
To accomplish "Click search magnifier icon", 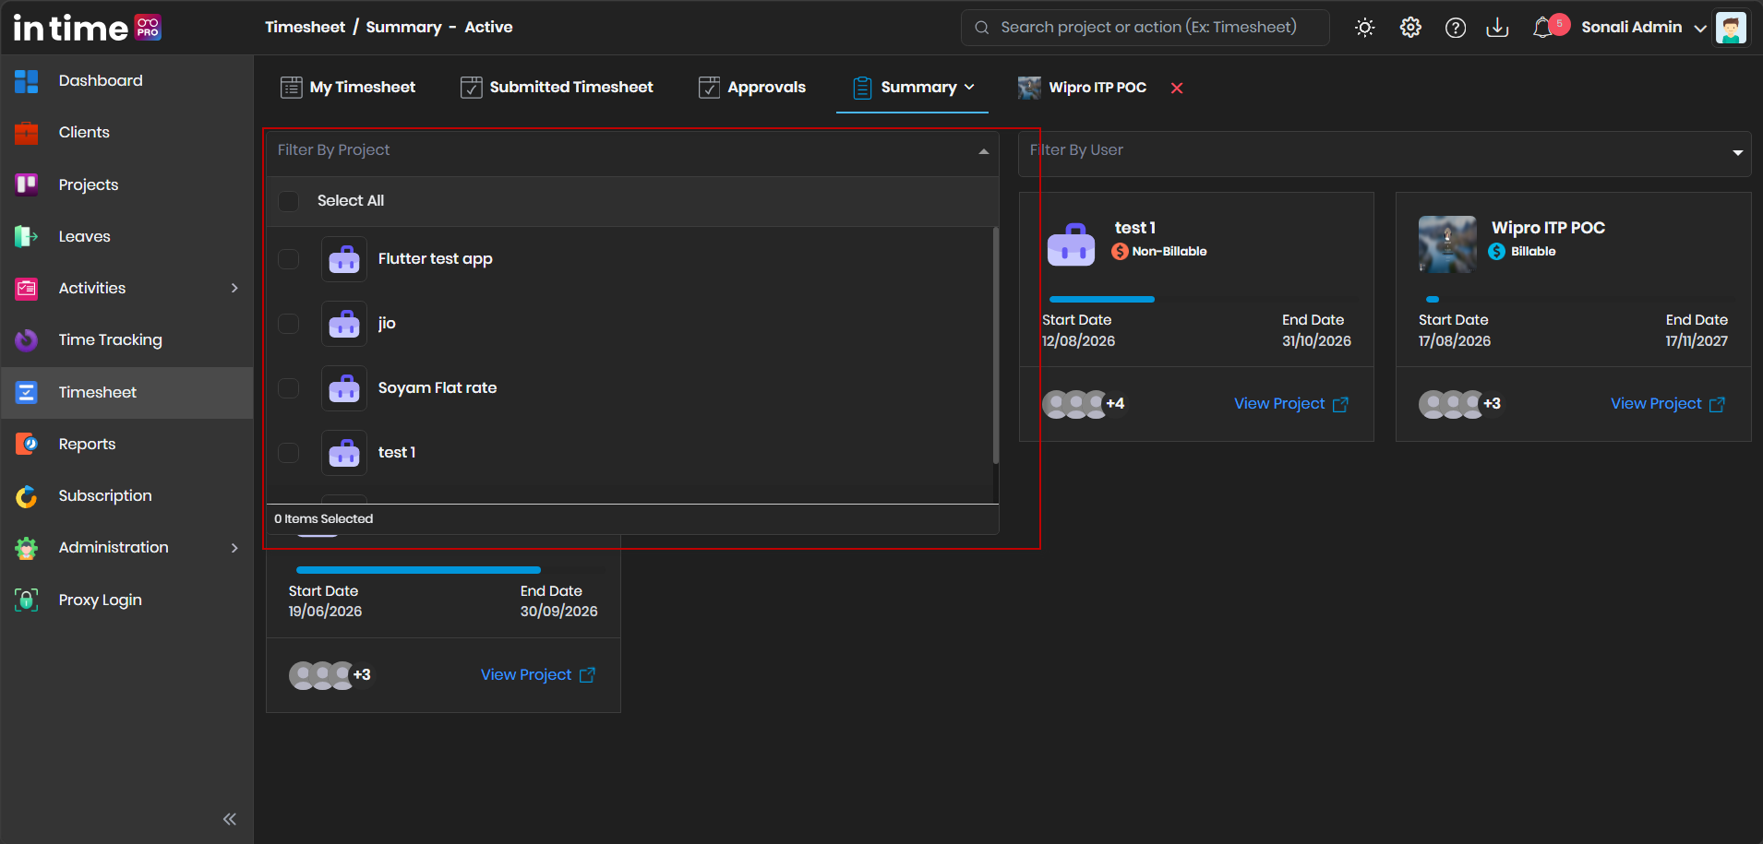I will [982, 28].
